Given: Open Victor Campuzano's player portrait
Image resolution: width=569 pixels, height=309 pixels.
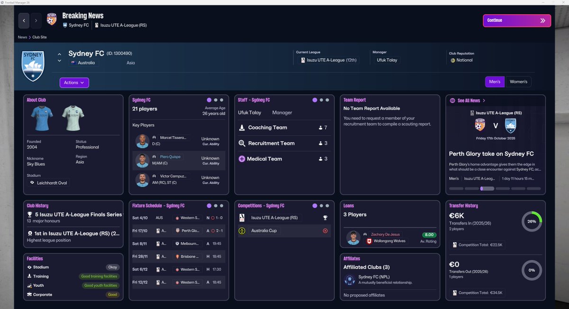Looking at the screenshot, I should point(142,179).
